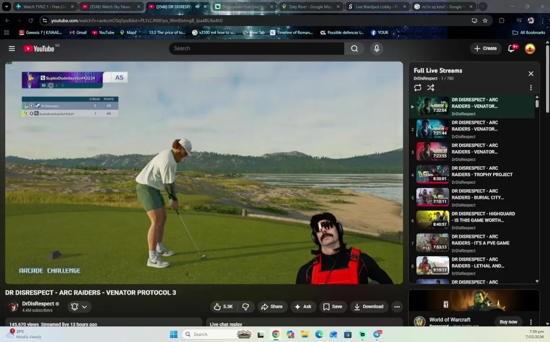550x342 pixels.
Task: Open the DrDisRespect channel avatar
Action: coord(13,306)
